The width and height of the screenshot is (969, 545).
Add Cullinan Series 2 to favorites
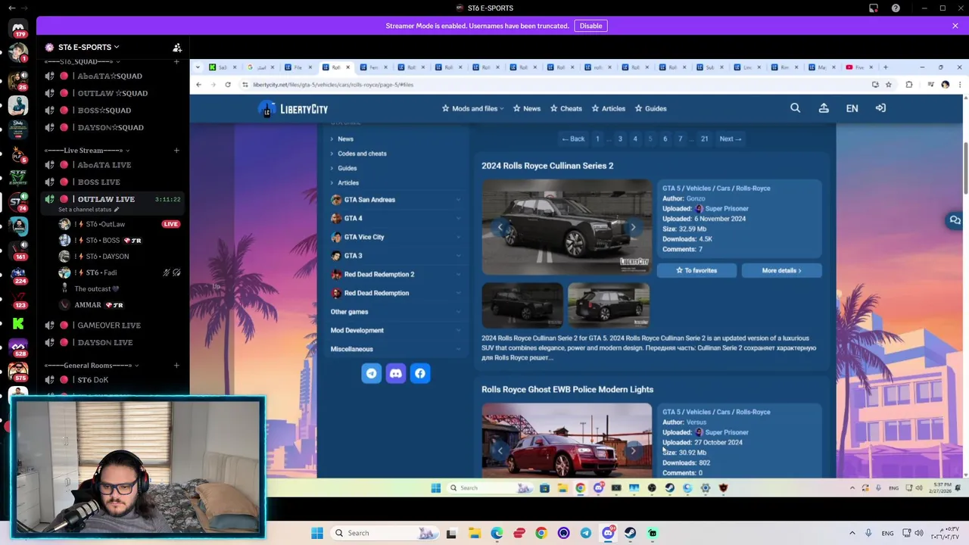[x=696, y=270]
